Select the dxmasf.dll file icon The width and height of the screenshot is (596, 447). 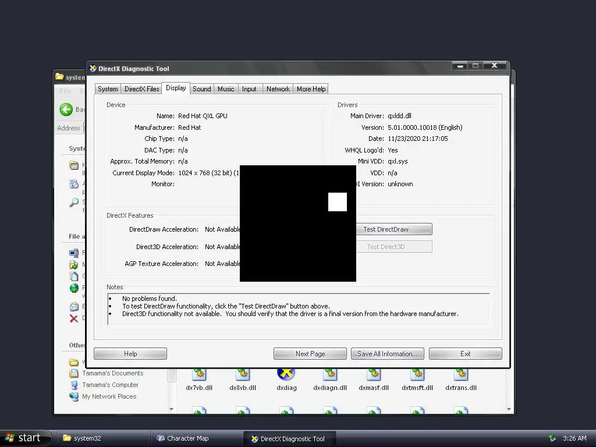tap(374, 374)
